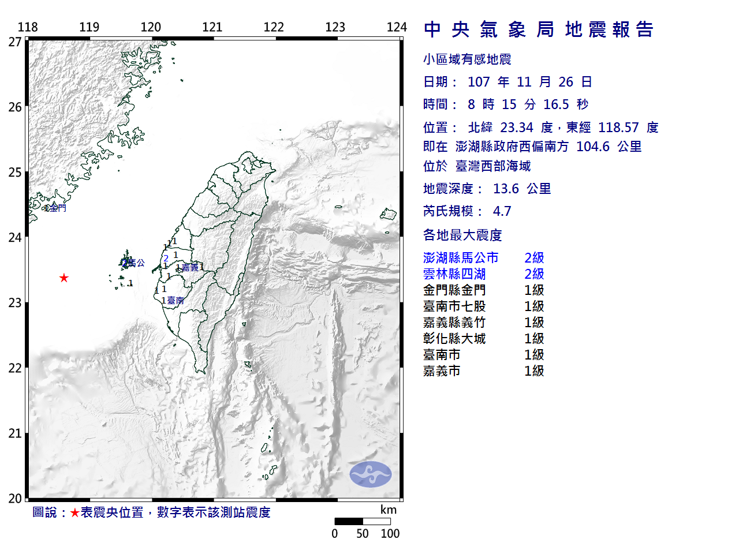This screenshot has height=554, width=739.
Task: Select the 臺南市七股 entry in intensity list
Action: [x=454, y=306]
